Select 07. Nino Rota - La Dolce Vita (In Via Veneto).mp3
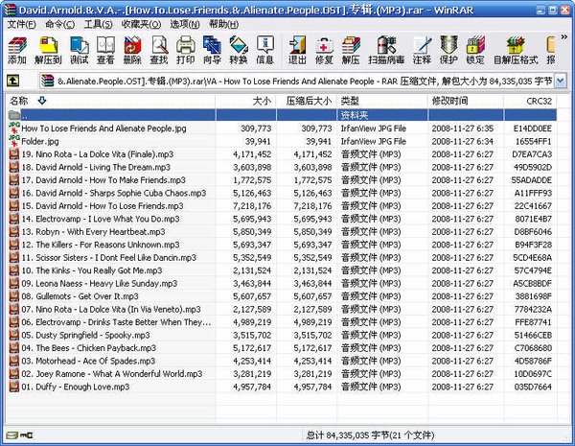Viewport: 575px width, 446px height. 281,309
